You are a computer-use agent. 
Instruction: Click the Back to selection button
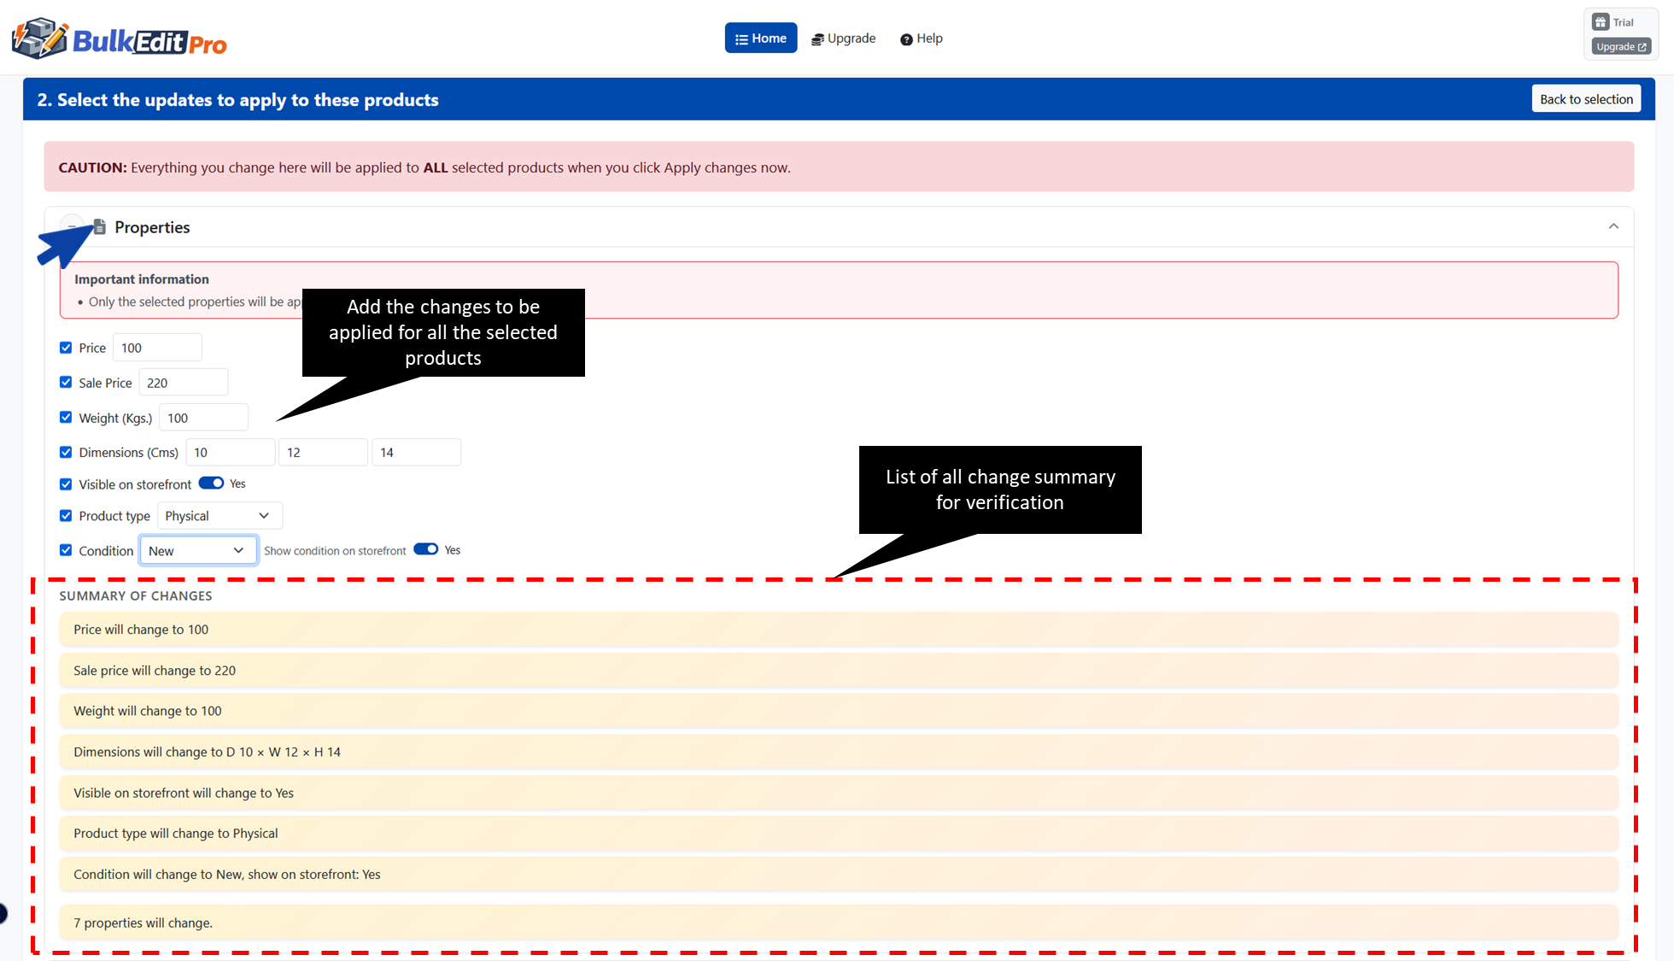pos(1585,98)
